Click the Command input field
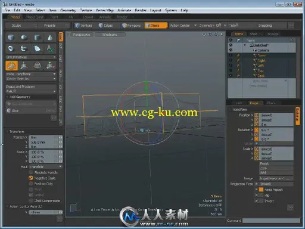Screen dimensions: 305x229 pos(271,221)
